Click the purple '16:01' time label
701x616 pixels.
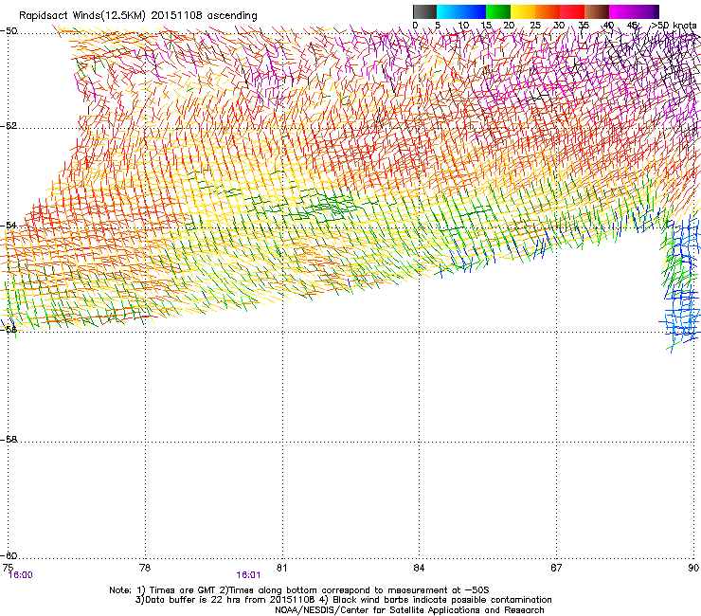248,575
